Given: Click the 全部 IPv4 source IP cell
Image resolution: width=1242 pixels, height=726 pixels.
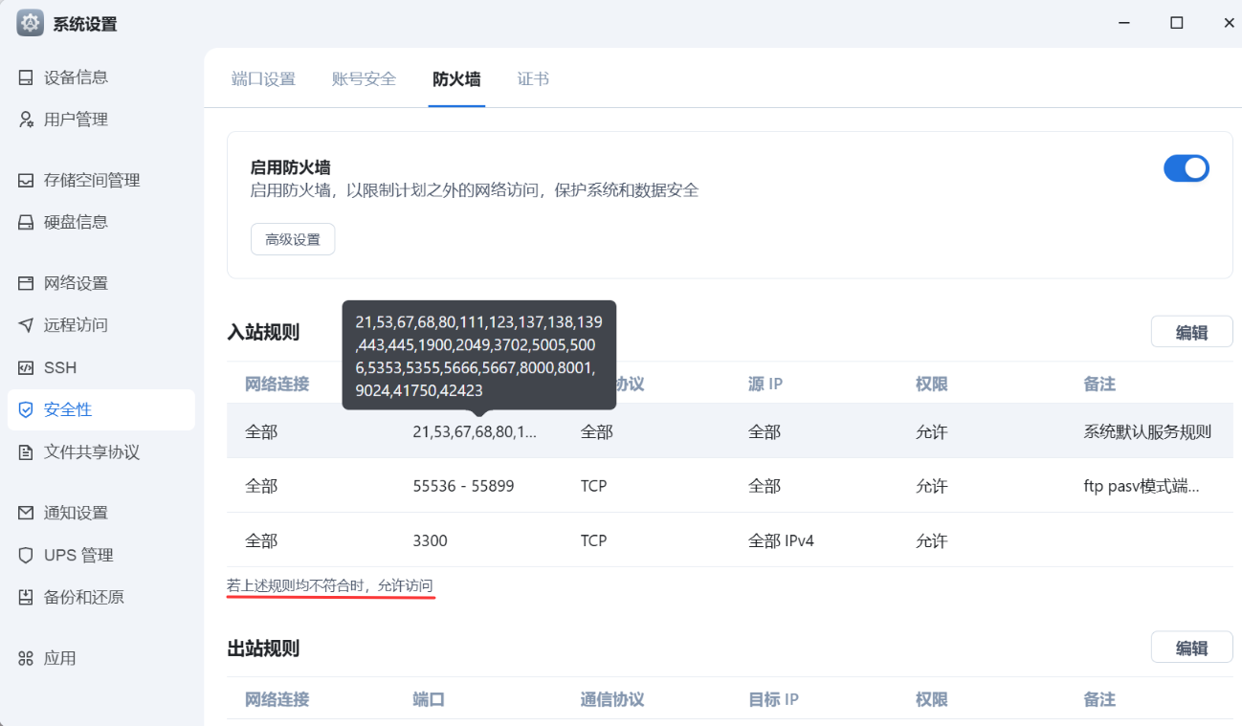Looking at the screenshot, I should 781,540.
